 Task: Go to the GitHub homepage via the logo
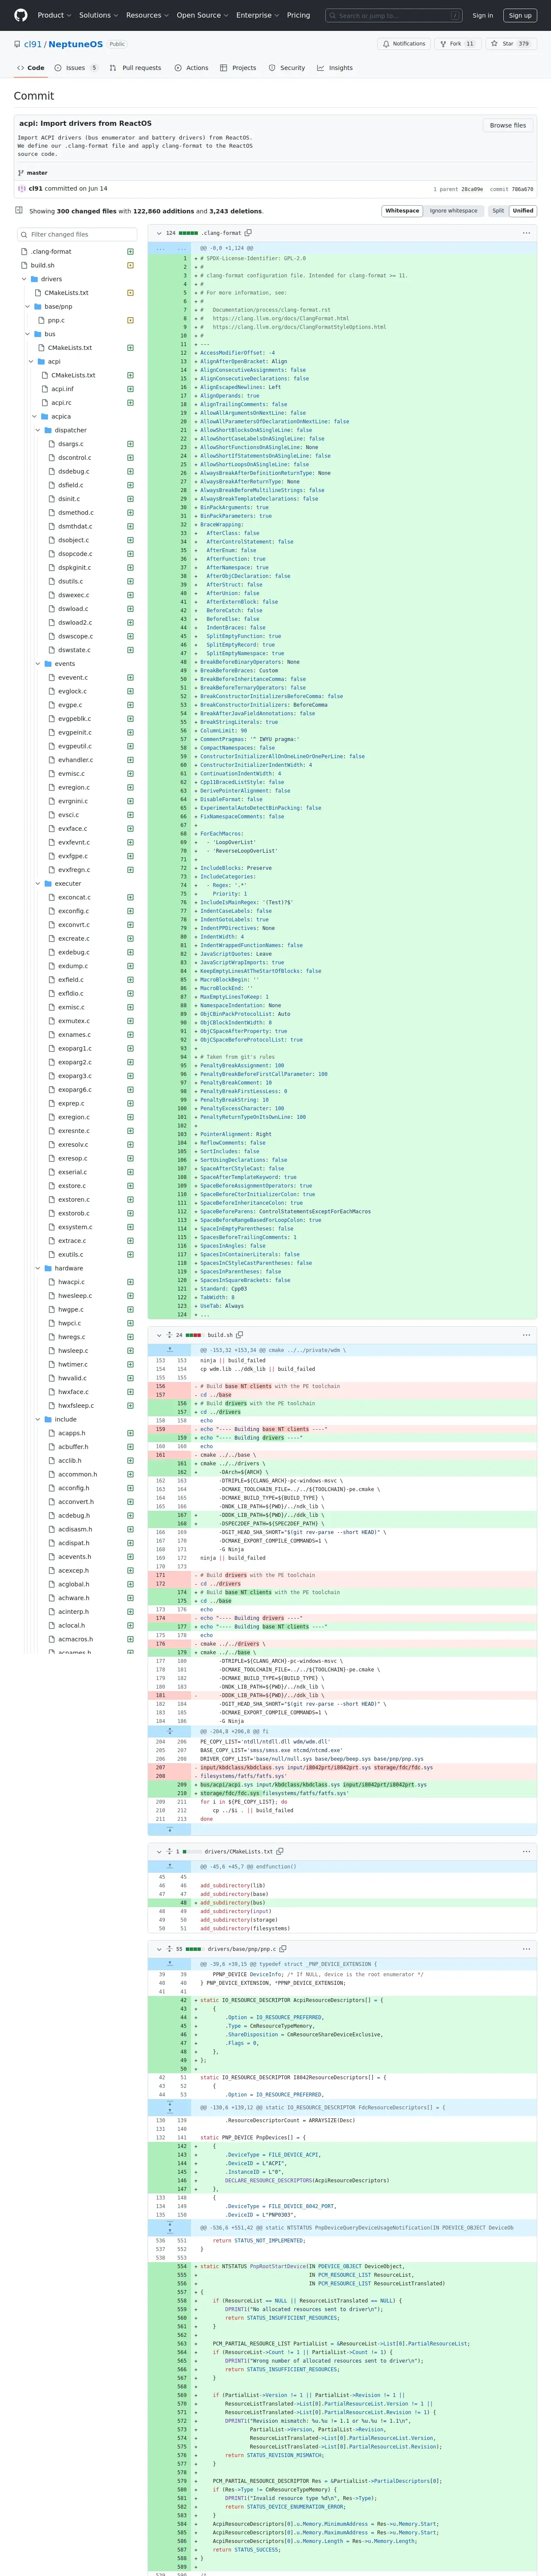tap(20, 15)
